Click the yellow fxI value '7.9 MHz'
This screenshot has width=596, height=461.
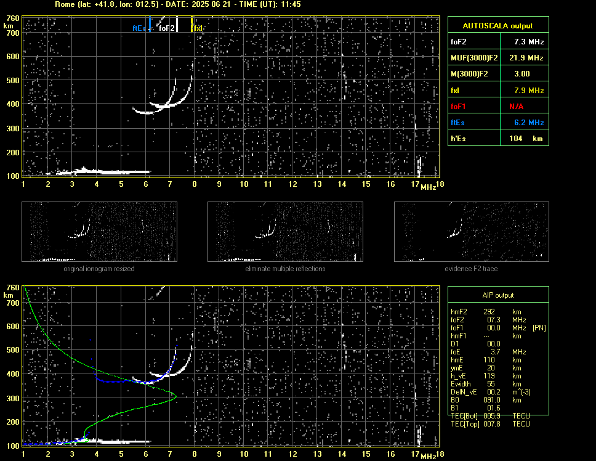coord(529,91)
